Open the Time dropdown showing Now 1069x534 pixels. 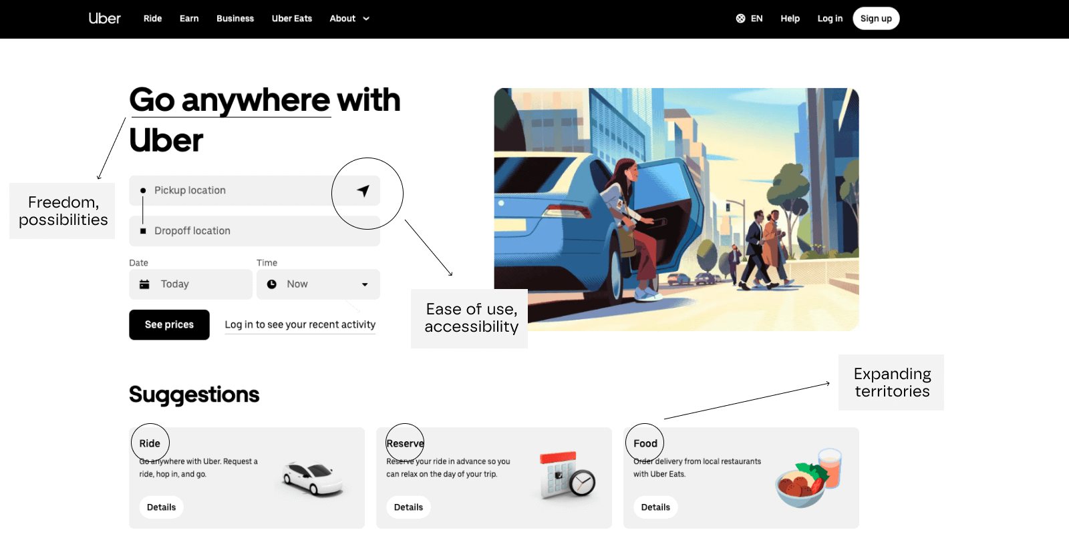318,284
